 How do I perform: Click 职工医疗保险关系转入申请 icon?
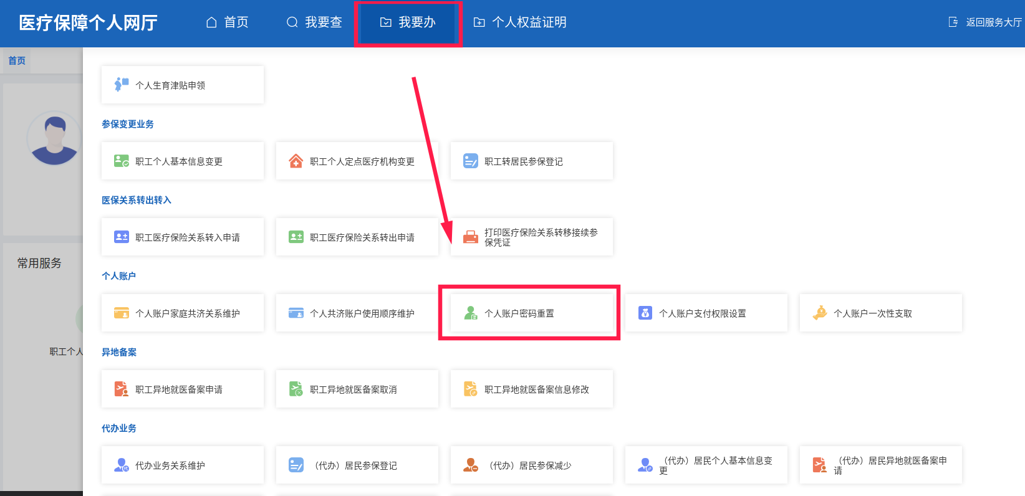pos(122,237)
